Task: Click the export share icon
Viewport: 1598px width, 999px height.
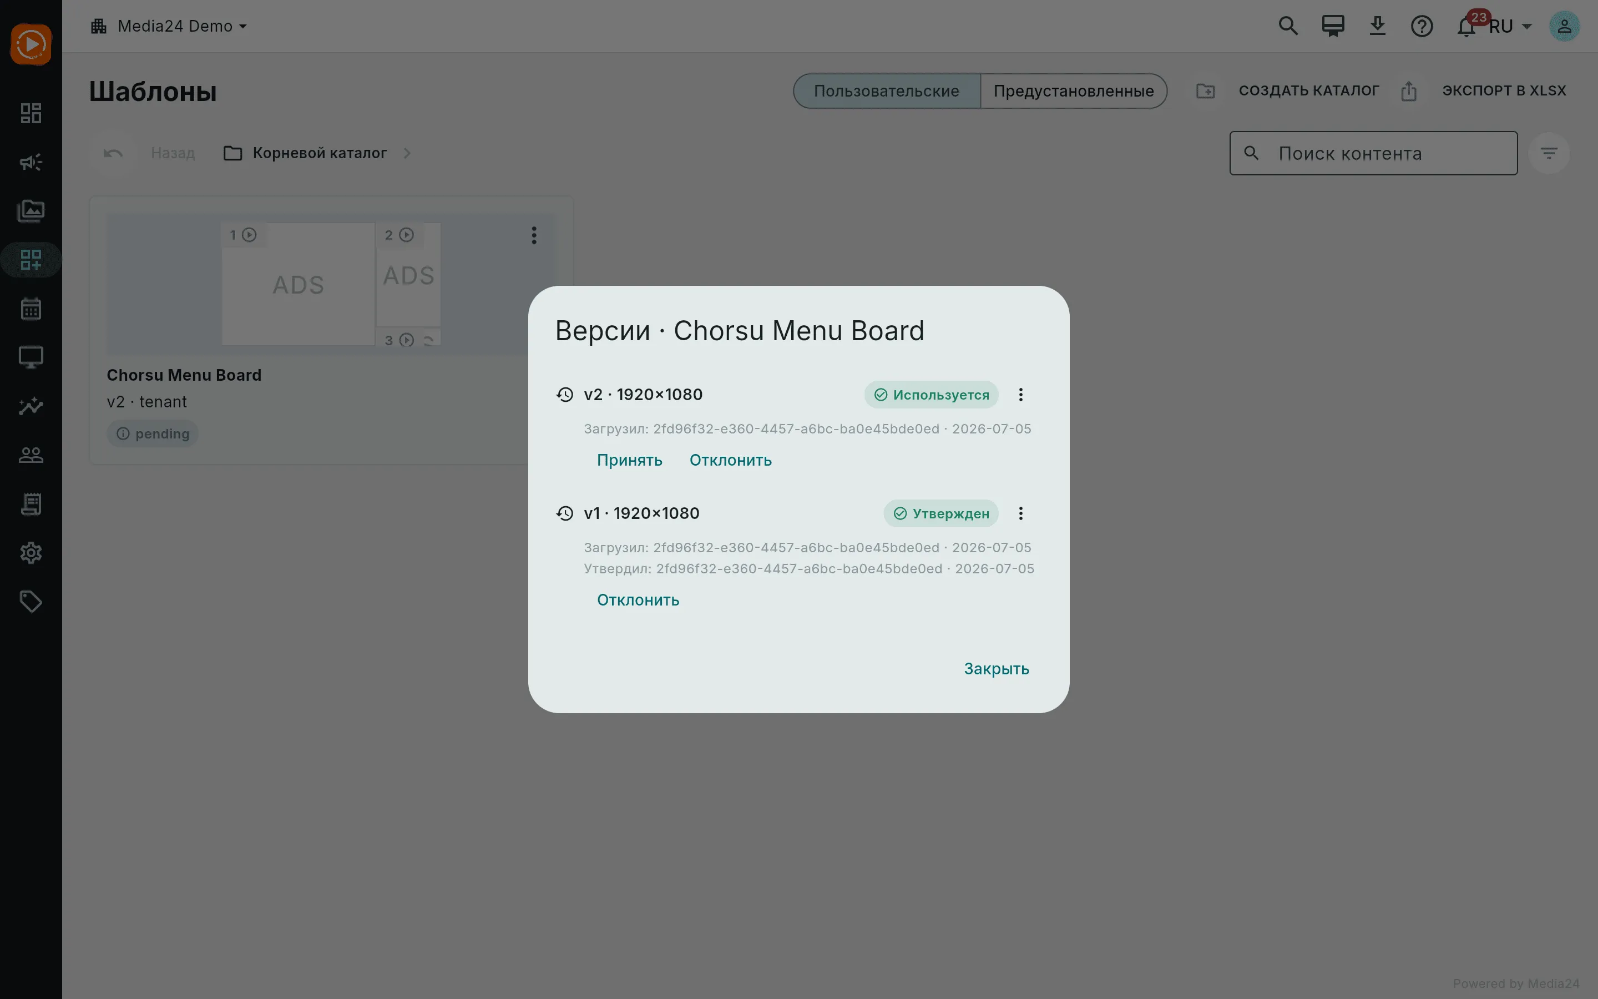Action: (x=1409, y=90)
